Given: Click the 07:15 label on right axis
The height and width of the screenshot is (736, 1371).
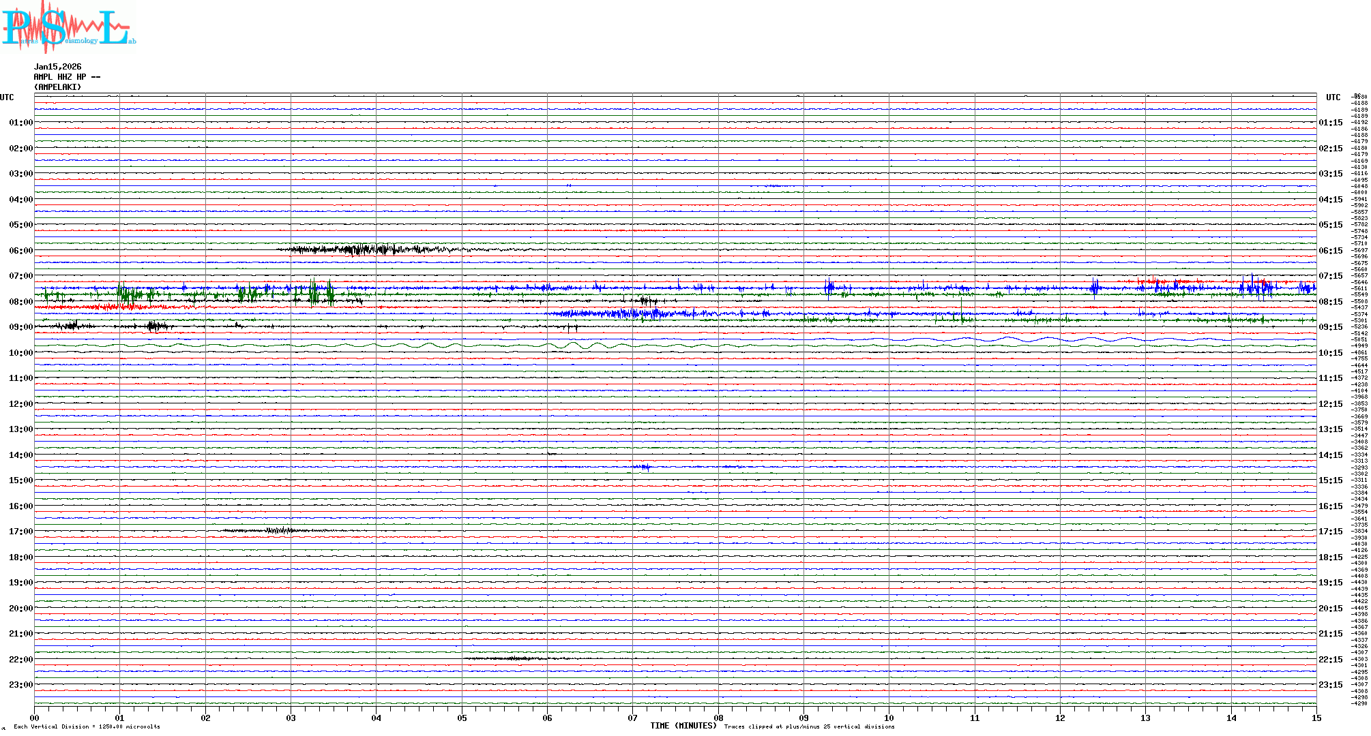Looking at the screenshot, I should tap(1331, 276).
